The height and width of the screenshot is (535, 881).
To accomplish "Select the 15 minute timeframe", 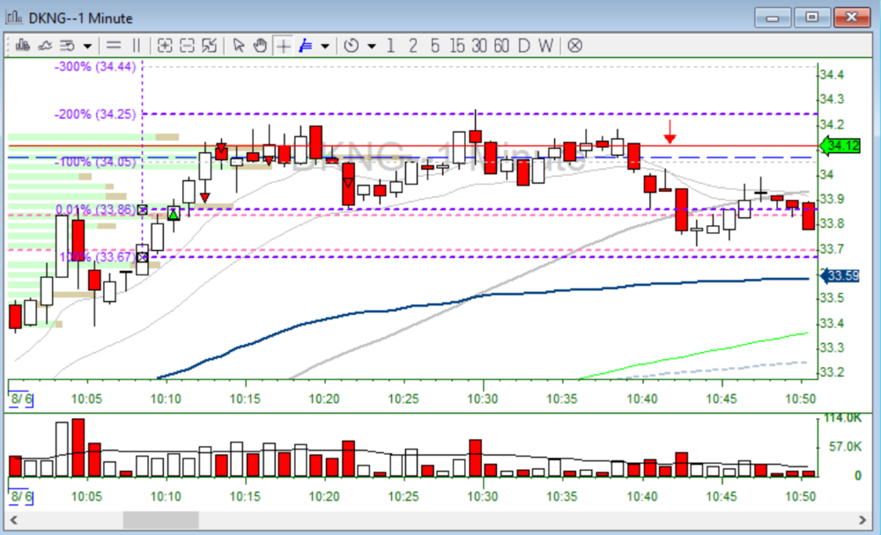I will pyautogui.click(x=456, y=45).
